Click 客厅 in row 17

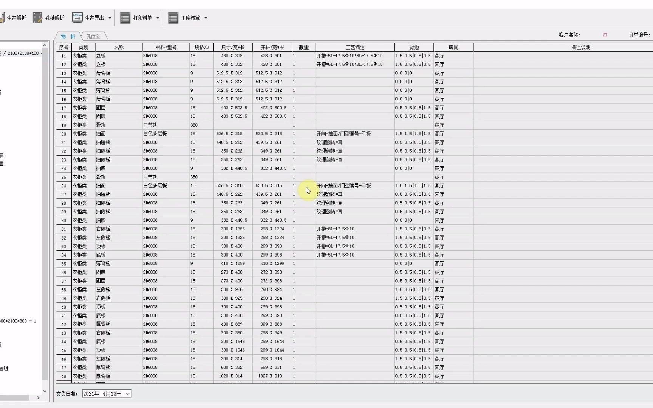439,108
